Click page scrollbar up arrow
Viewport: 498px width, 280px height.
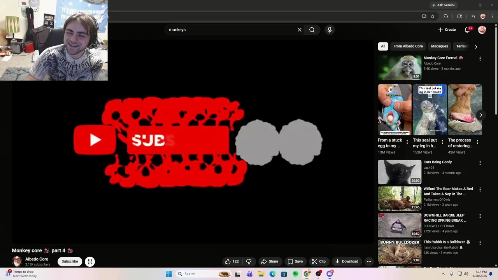496,26
